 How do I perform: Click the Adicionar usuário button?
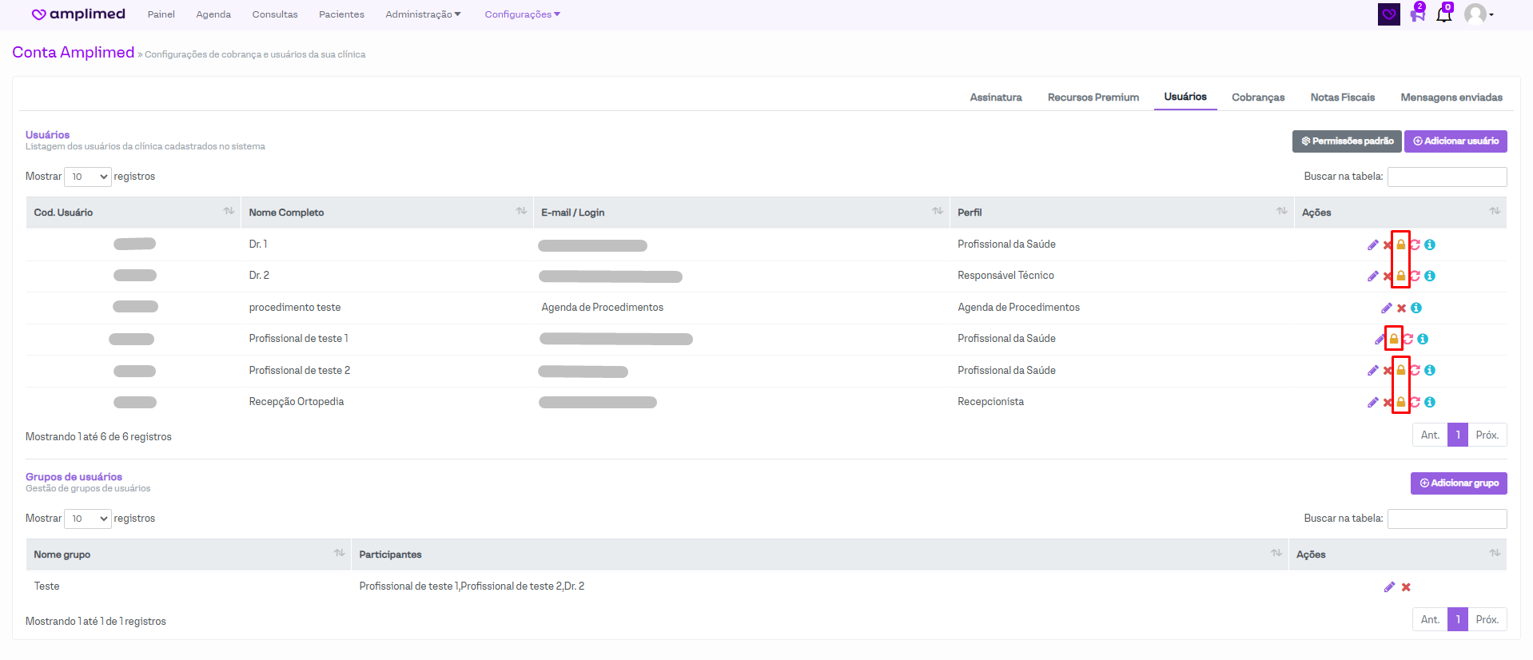[1455, 141]
